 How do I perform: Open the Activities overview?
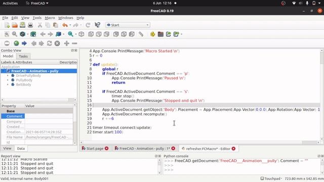pos(10,3)
